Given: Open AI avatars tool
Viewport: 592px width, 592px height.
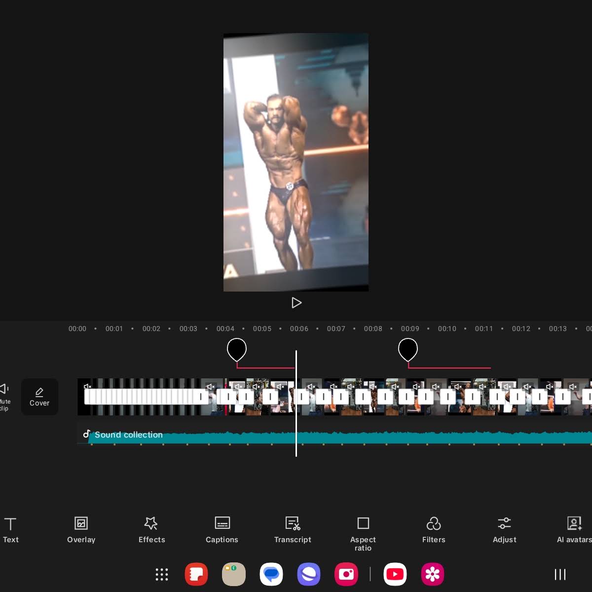Looking at the screenshot, I should (x=574, y=530).
